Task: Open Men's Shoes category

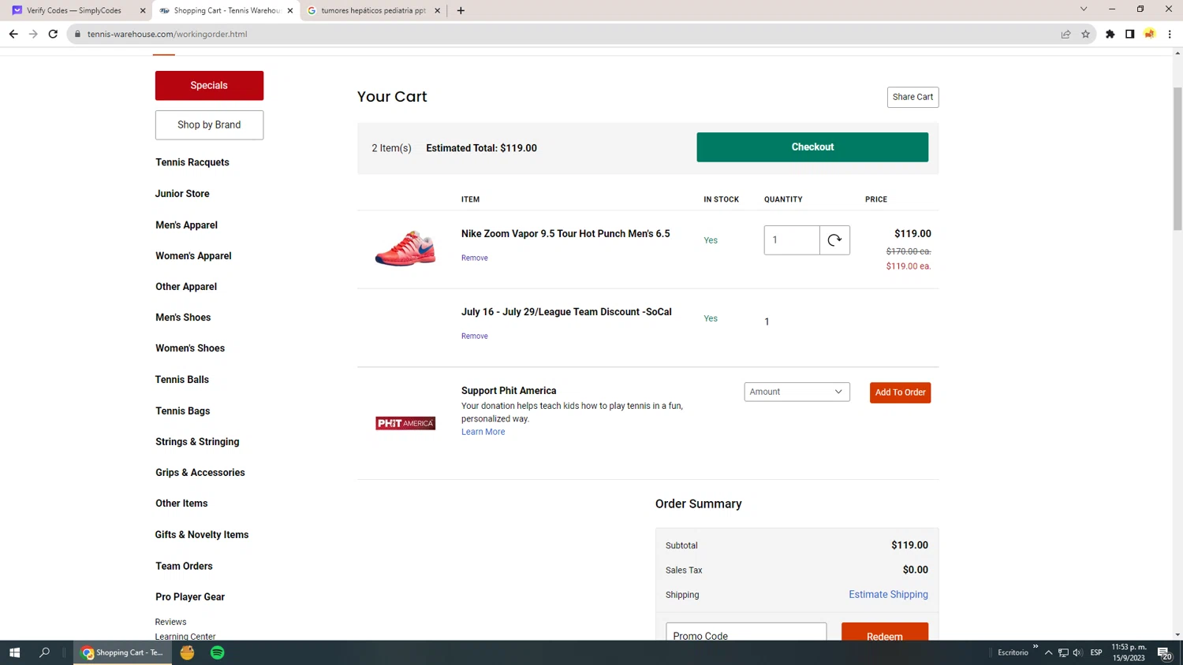Action: [x=183, y=318]
